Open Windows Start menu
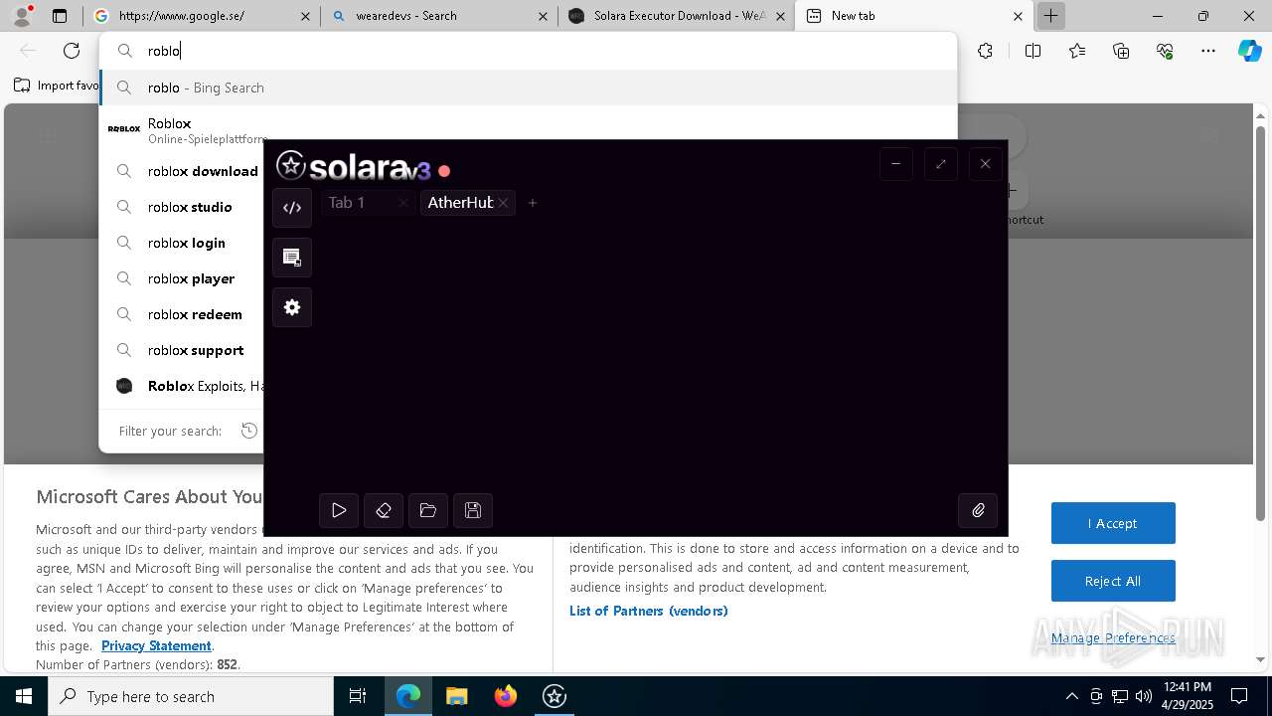 (24, 696)
